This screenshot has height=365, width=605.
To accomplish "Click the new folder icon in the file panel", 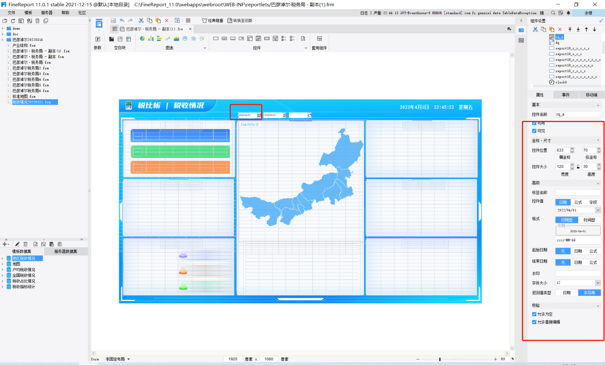I will 5,21.
